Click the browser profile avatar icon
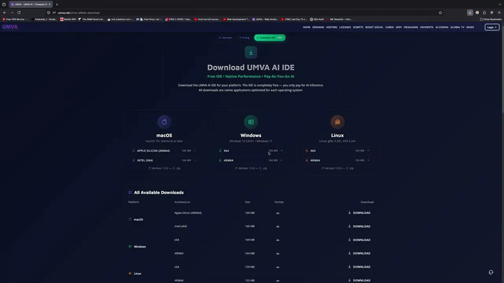504x283 pixels. click(x=477, y=13)
